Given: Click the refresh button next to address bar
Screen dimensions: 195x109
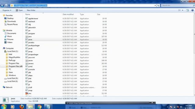Looking at the screenshot, I should click(158, 5).
